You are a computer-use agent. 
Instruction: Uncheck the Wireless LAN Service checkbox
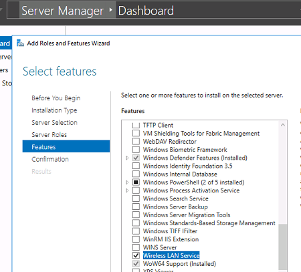tap(136, 255)
